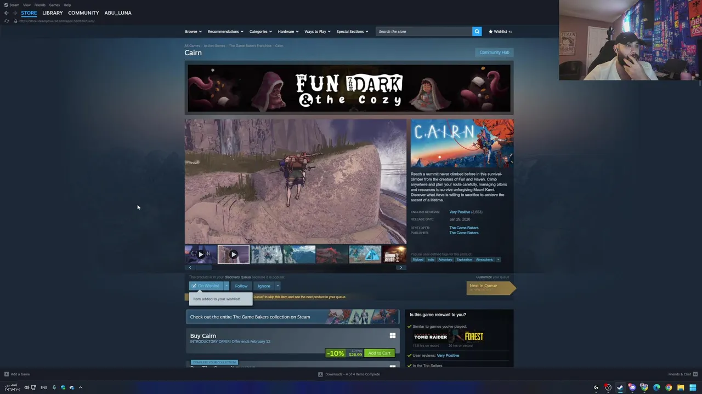
Task: Open The Game Bakers collection banner
Action: [x=292, y=317]
